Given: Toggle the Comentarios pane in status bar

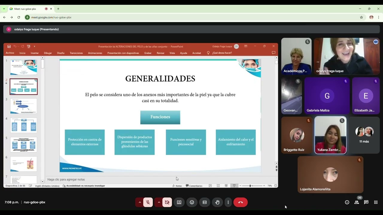Looking at the screenshot, I should click(194, 186).
